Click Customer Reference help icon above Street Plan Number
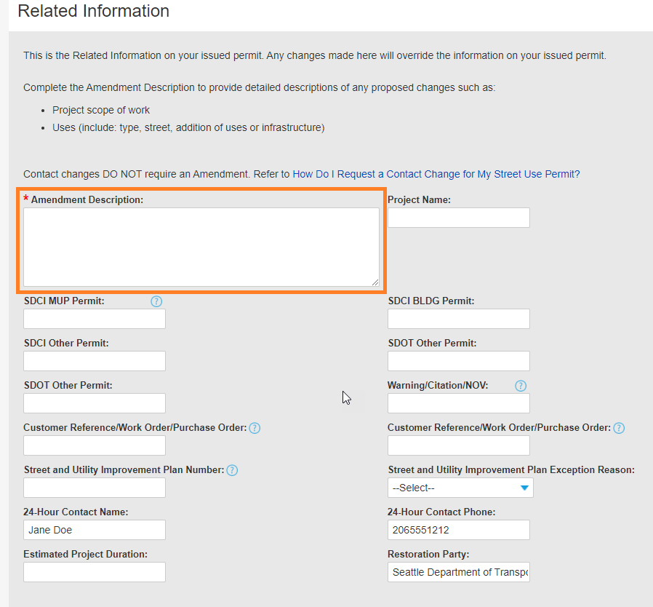The image size is (653, 607). 255,428
